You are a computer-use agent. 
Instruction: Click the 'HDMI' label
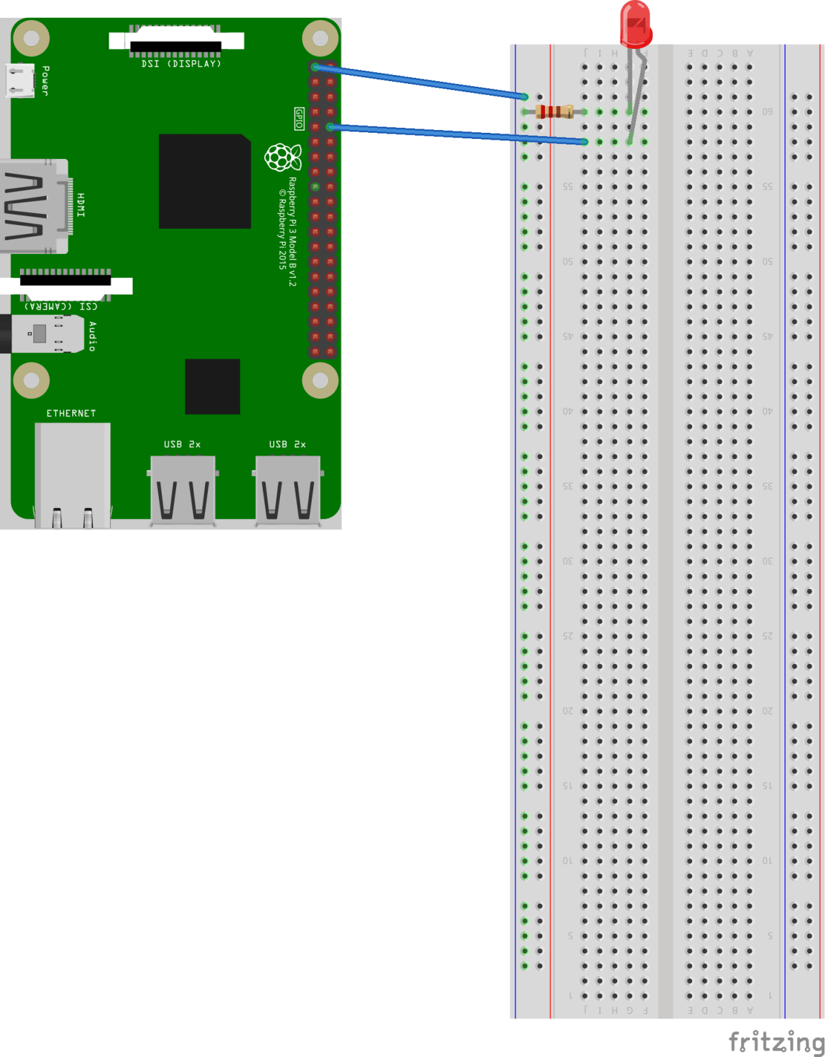[x=81, y=206]
